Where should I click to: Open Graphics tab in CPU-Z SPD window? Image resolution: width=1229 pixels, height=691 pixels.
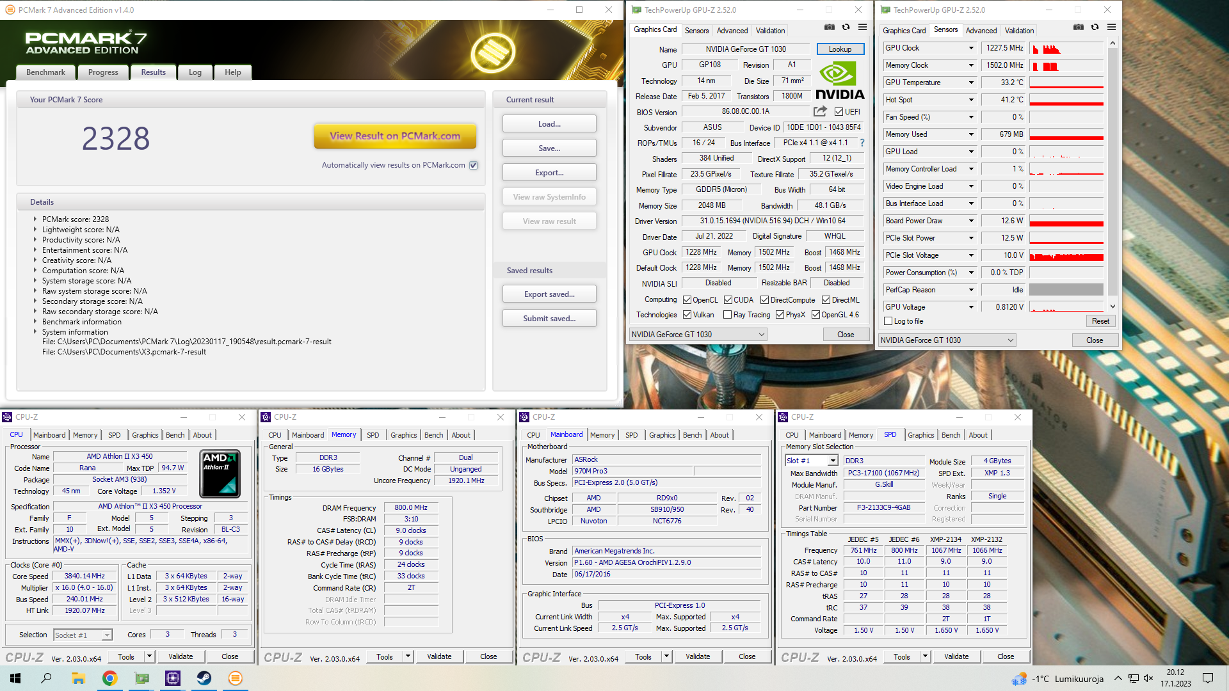click(x=920, y=435)
